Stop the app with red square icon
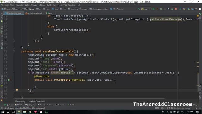This screenshot has width=202, height=114. (x=176, y=9)
